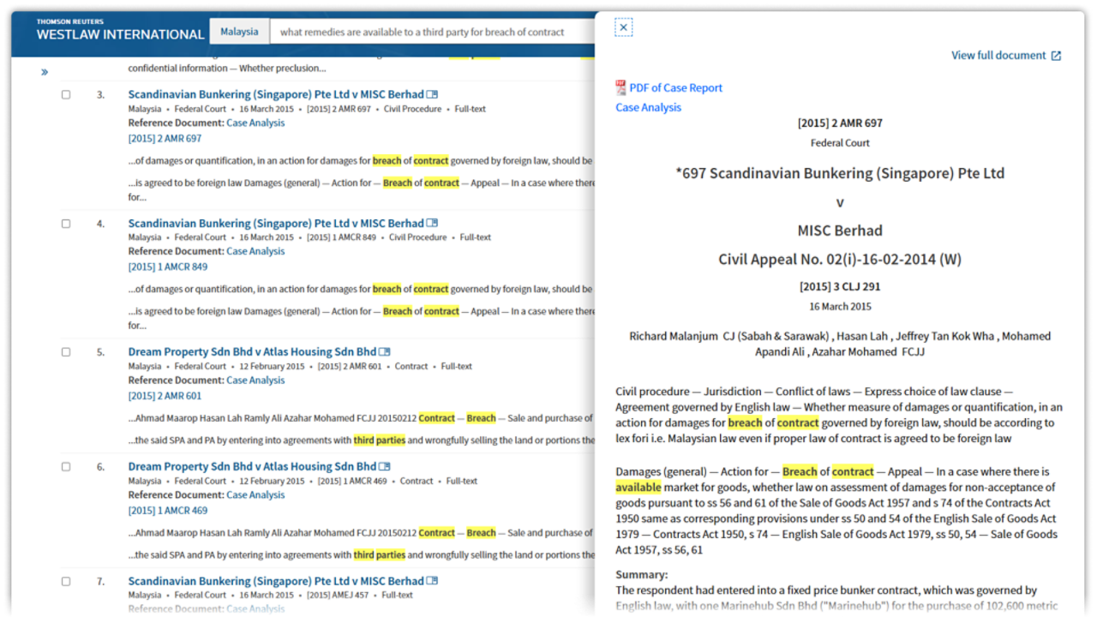Tick the checkbox for result 6
Screen dimensions: 1097x617
point(66,466)
